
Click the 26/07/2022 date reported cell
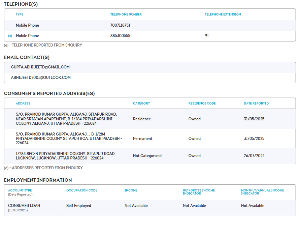(x=253, y=156)
